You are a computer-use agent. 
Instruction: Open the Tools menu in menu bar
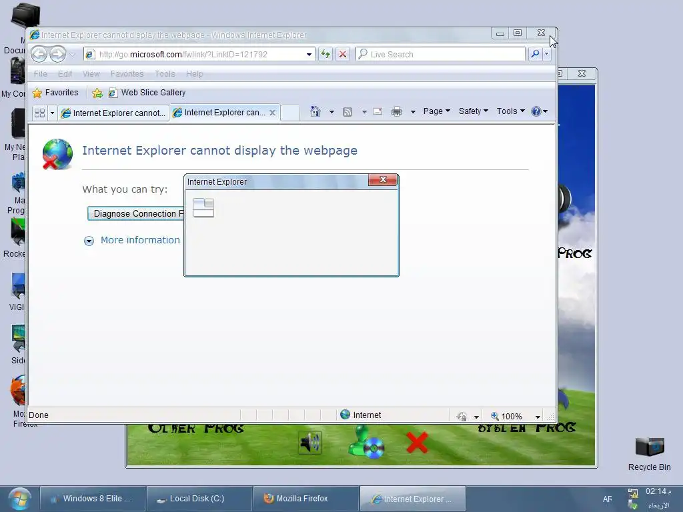click(x=165, y=74)
